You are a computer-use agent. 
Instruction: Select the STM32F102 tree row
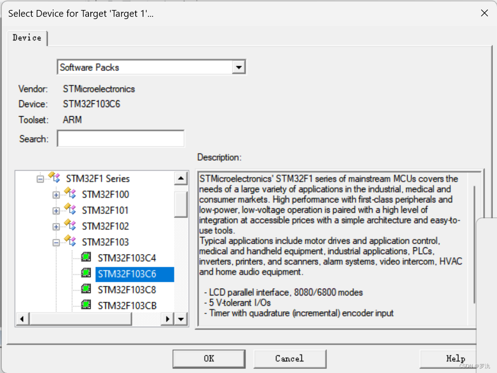click(105, 226)
